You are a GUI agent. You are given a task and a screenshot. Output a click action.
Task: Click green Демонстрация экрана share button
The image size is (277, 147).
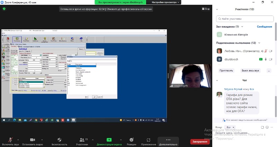pos(109,141)
